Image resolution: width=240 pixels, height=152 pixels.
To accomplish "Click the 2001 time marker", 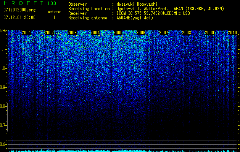I will point(26,33).
